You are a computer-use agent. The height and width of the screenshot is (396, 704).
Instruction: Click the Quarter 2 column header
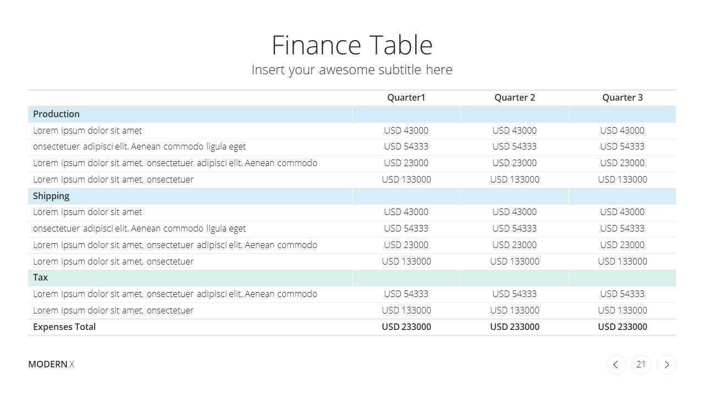[x=515, y=97]
